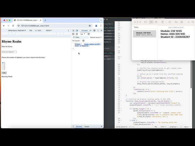Open UTF-8 encoding dropdown
This screenshot has height=146, width=195.
click(x=163, y=127)
